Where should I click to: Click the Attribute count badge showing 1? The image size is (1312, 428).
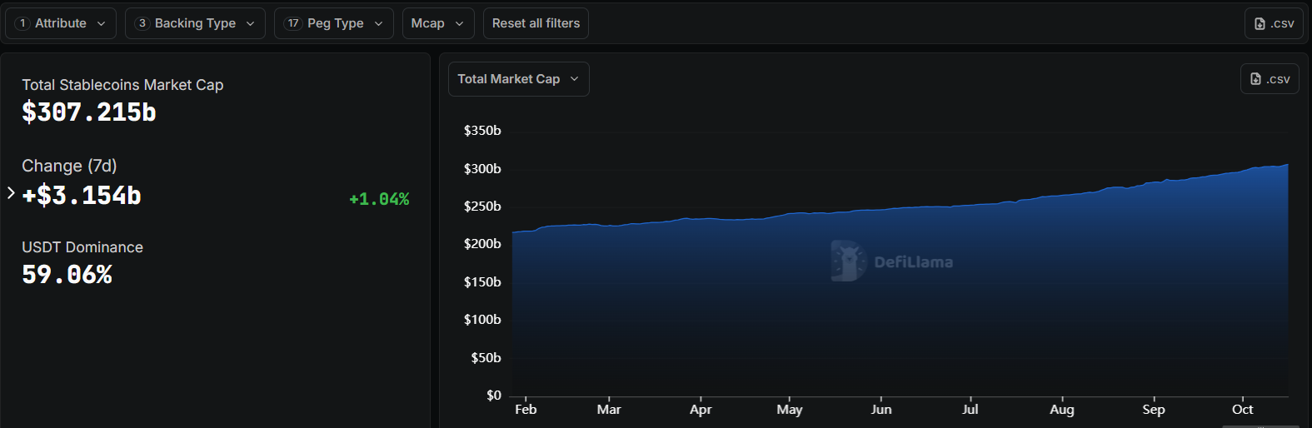[22, 23]
